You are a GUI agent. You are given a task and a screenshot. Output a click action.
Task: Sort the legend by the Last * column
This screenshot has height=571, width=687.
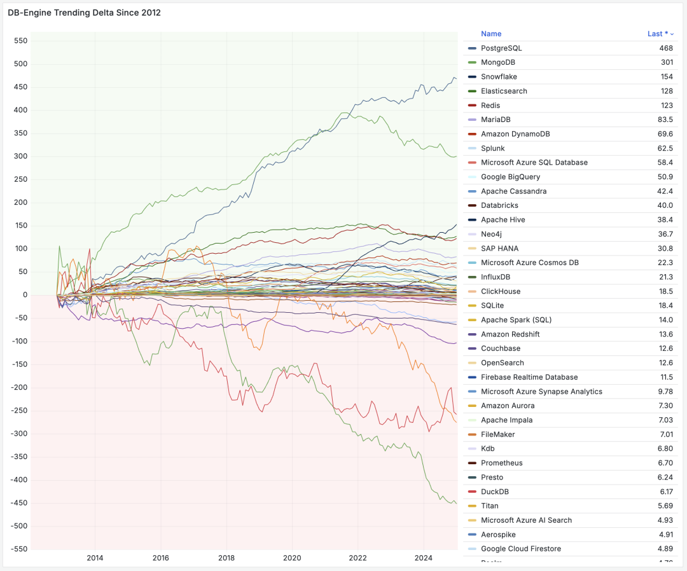[x=657, y=34]
